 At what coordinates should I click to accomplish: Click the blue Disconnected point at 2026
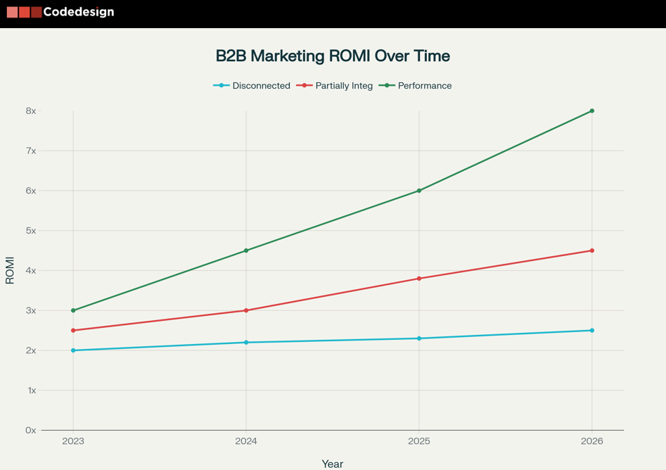tap(592, 331)
